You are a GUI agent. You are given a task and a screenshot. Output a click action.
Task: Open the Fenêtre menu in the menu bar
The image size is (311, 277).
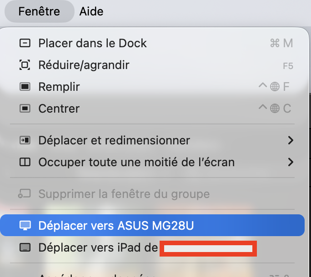point(39,11)
